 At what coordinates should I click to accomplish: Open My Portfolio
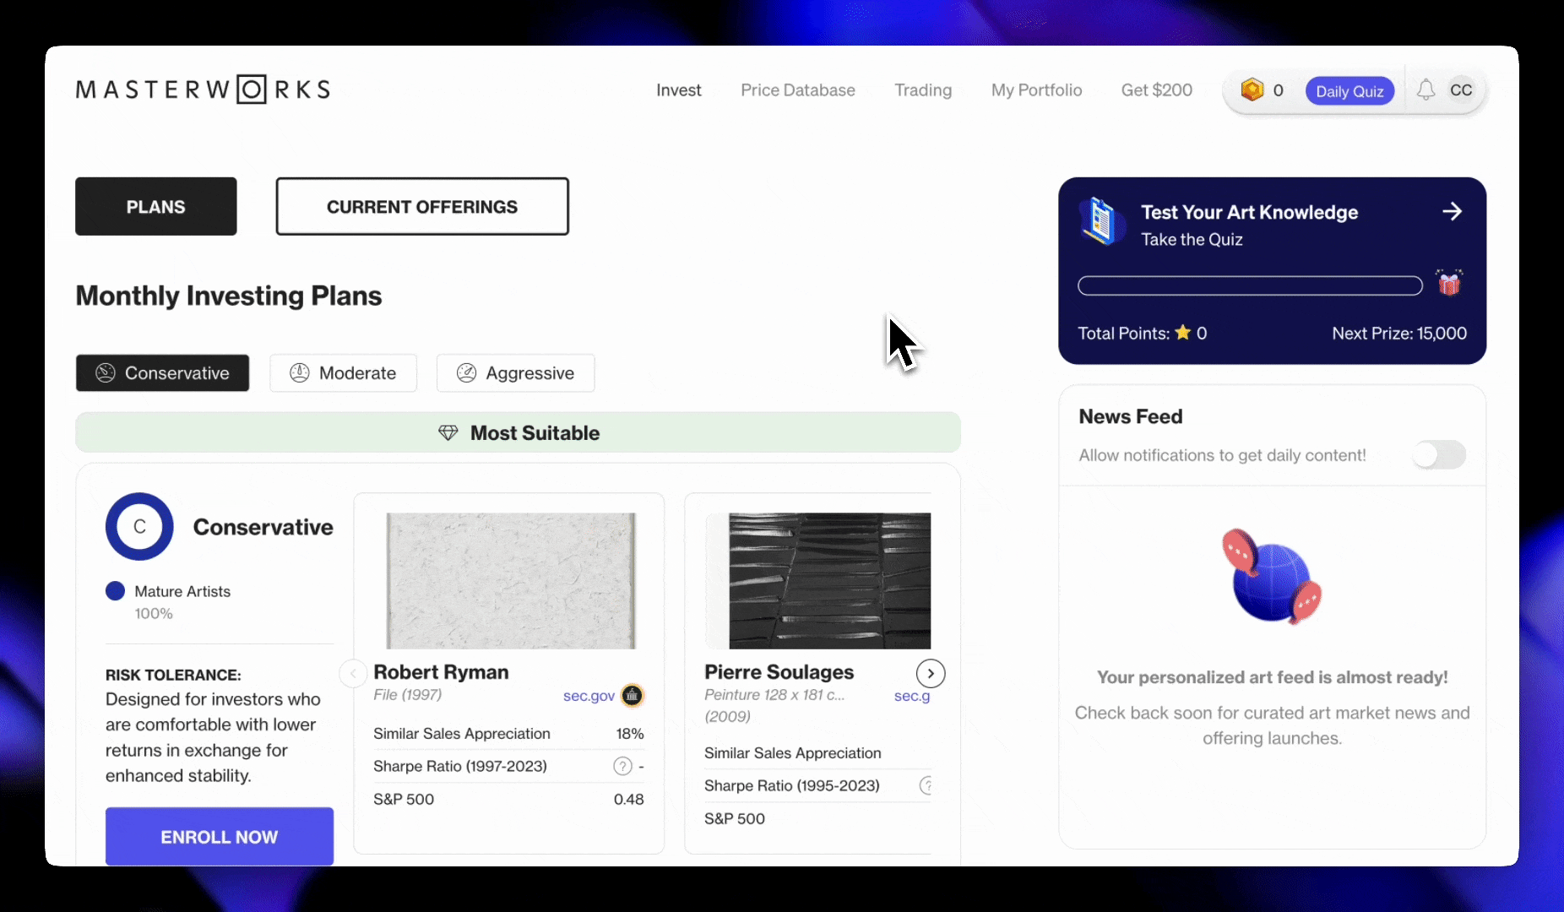point(1036,90)
